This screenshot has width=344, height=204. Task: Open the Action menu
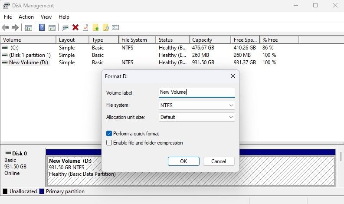coord(26,17)
